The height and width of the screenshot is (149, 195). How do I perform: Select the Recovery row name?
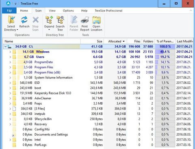pyautogui.click(x=41, y=124)
